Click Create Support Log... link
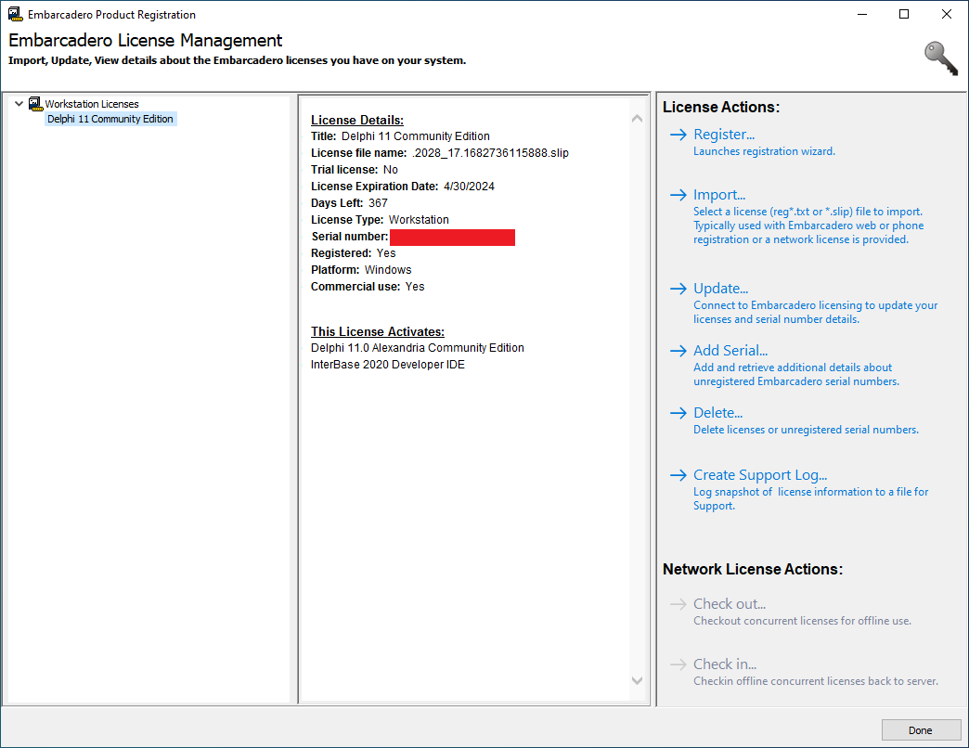 (x=759, y=476)
